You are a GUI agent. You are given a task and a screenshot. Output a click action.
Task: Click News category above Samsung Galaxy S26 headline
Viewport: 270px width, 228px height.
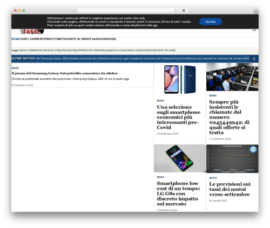[x=15, y=68]
